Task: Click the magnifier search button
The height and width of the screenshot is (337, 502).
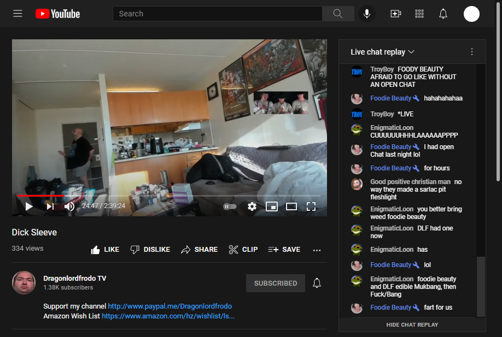Action: click(x=338, y=14)
